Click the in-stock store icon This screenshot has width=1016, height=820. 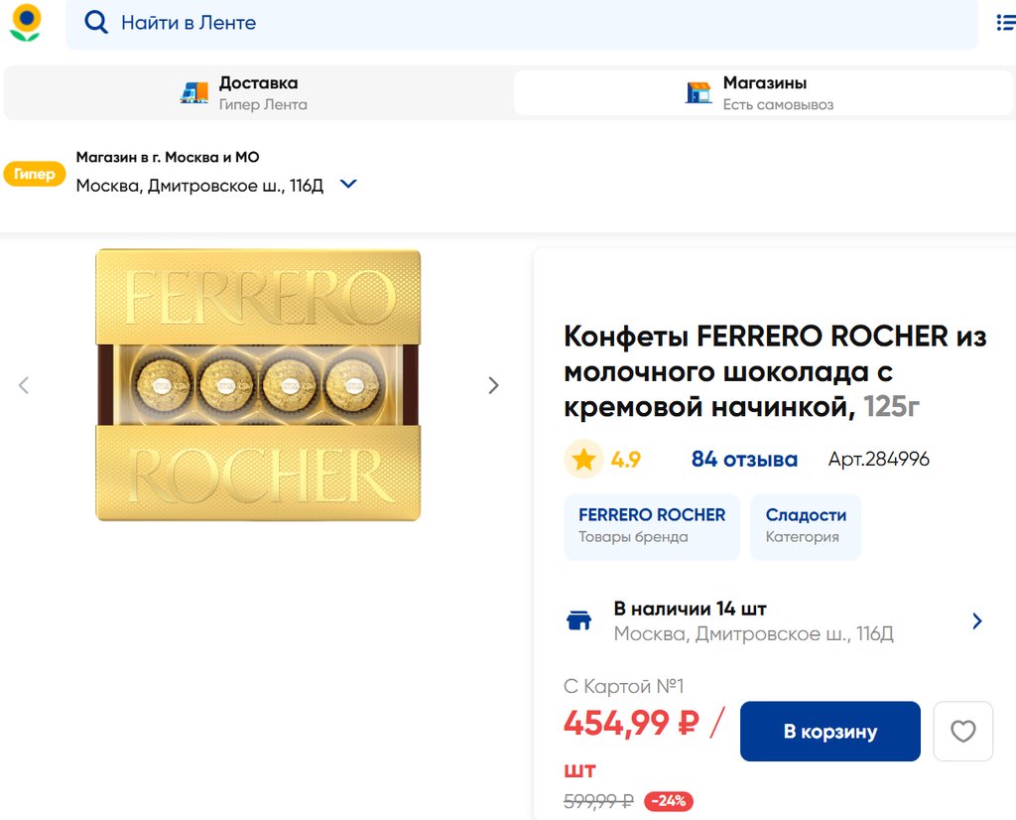click(x=578, y=621)
